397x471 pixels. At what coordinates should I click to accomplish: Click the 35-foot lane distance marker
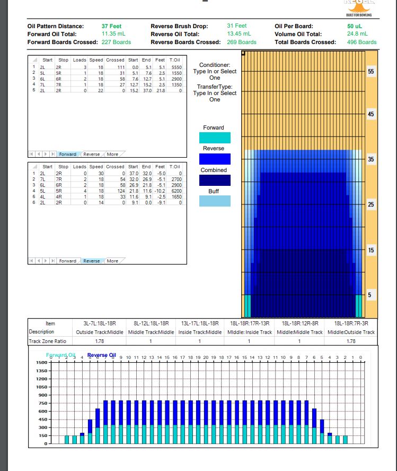371,159
